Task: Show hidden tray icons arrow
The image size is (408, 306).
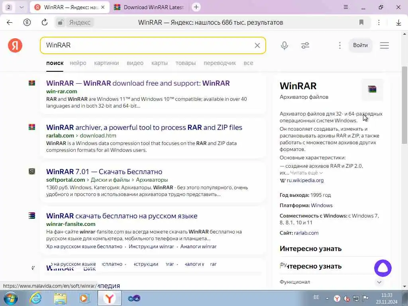Action: coord(327,299)
